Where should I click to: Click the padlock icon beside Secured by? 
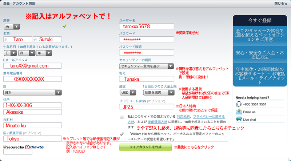[x=5, y=147]
